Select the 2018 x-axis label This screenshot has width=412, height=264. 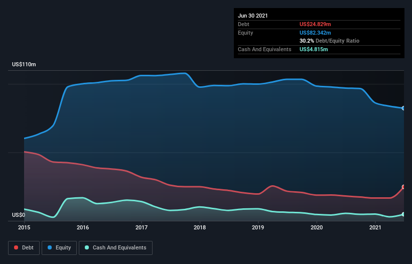[x=200, y=227]
